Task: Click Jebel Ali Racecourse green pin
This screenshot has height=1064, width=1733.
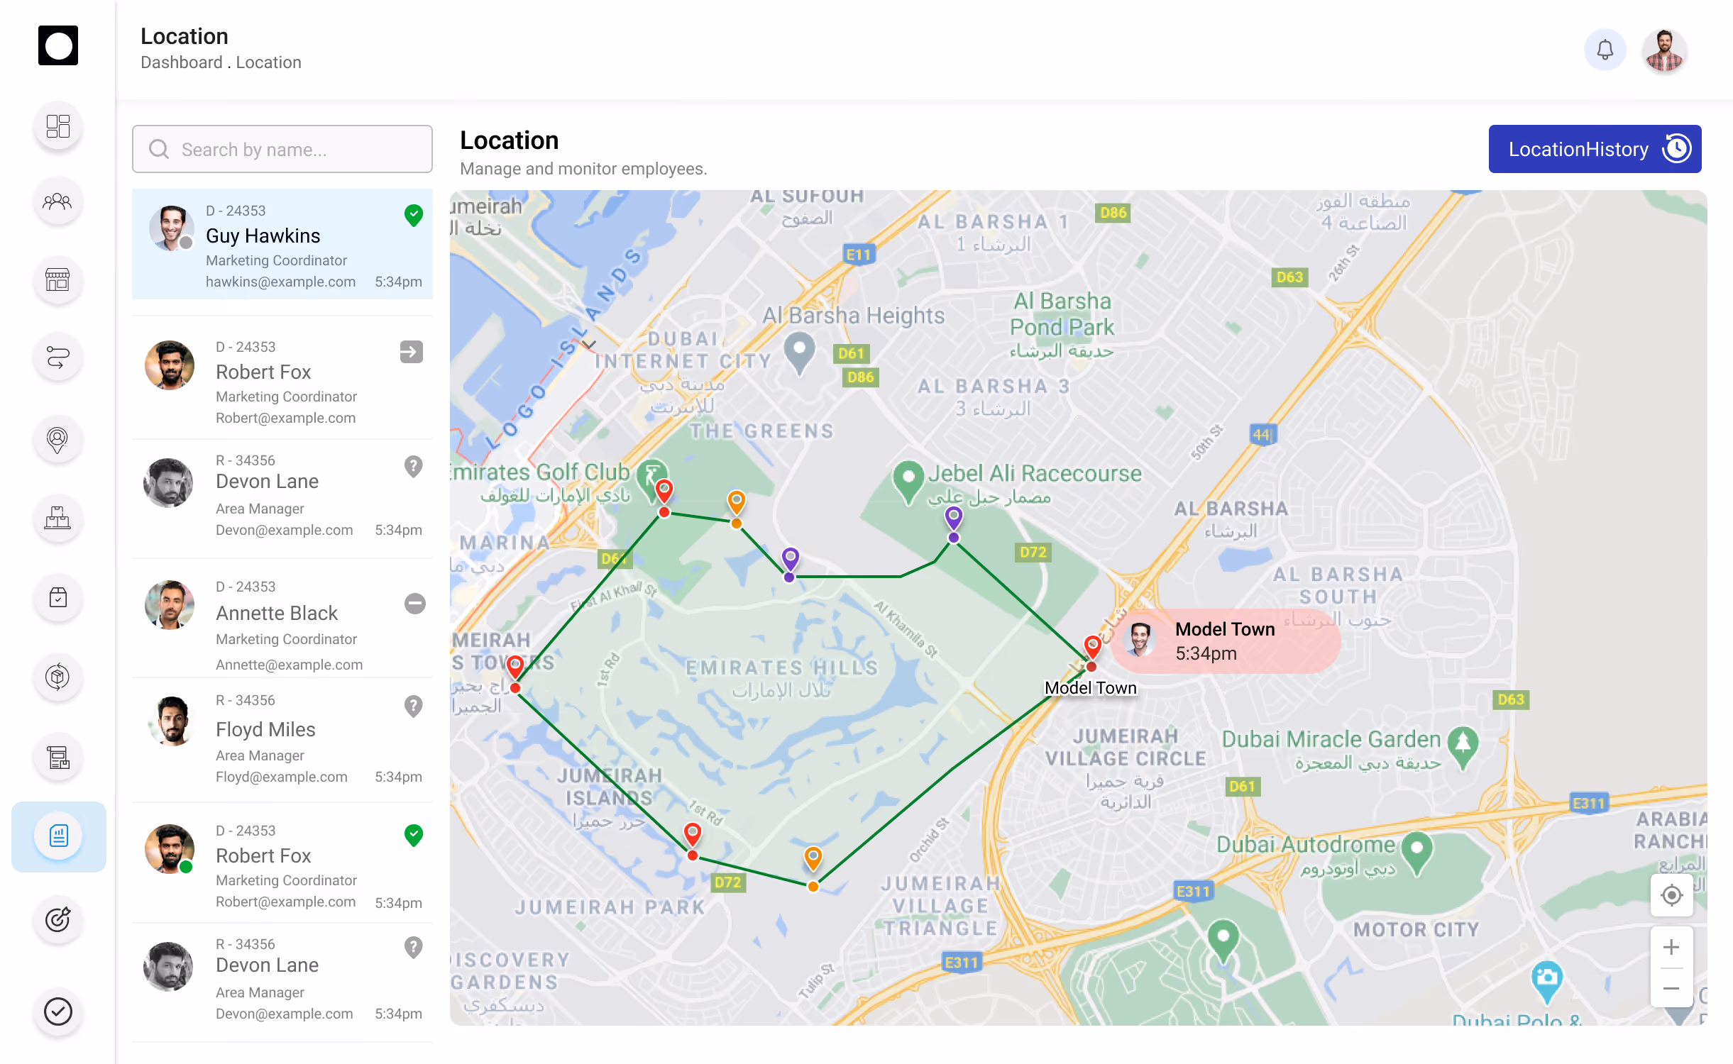Action: (908, 482)
